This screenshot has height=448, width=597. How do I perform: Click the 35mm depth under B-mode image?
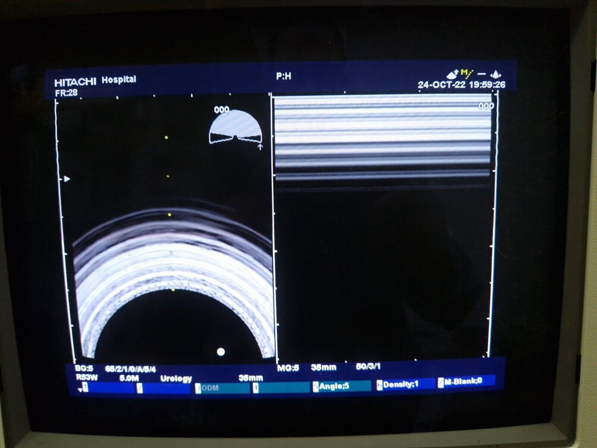click(x=251, y=378)
